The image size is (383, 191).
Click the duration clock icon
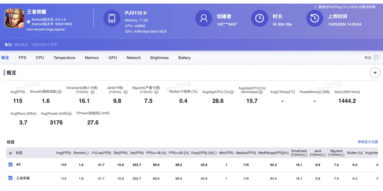(x=259, y=18)
